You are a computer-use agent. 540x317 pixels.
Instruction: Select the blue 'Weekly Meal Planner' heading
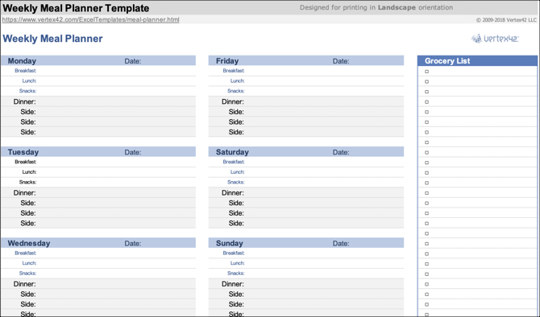click(x=52, y=39)
